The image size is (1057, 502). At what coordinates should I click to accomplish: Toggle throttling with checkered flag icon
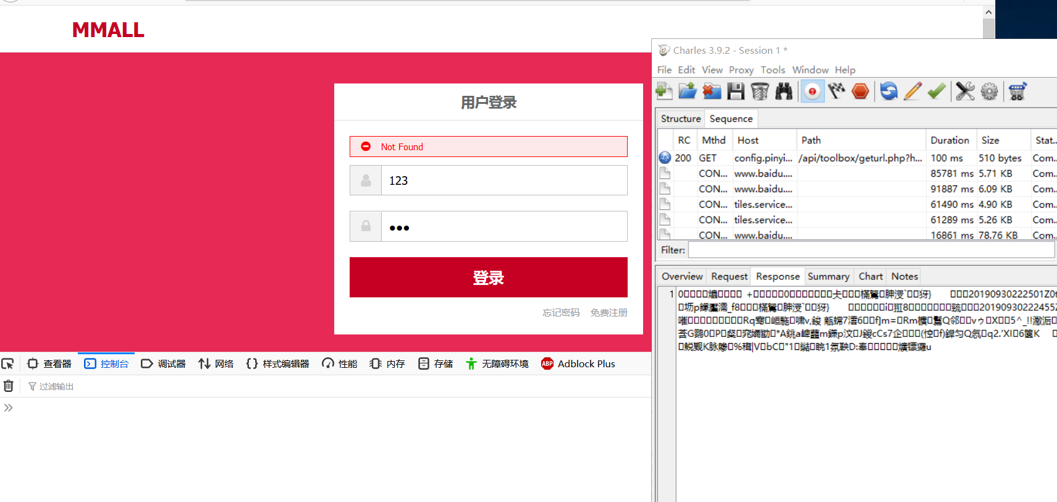pos(836,91)
